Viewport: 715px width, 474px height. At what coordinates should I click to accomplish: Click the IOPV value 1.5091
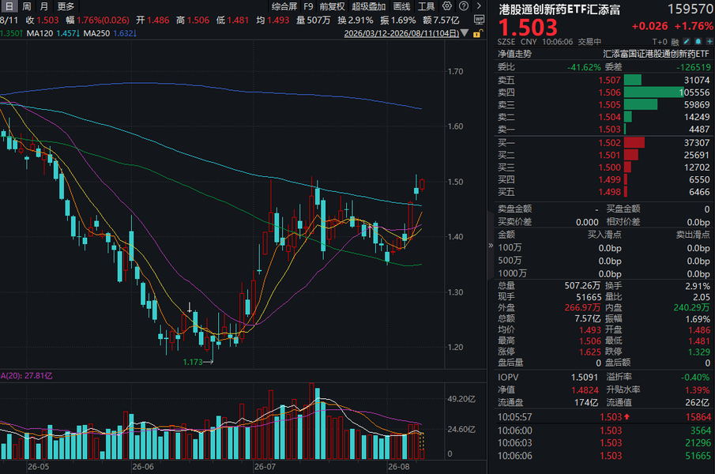(584, 378)
